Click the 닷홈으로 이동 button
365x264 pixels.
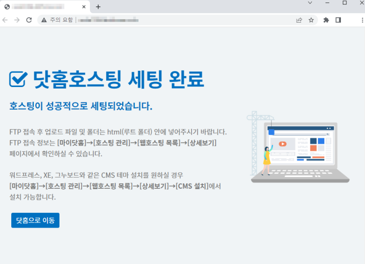[x=35, y=220]
